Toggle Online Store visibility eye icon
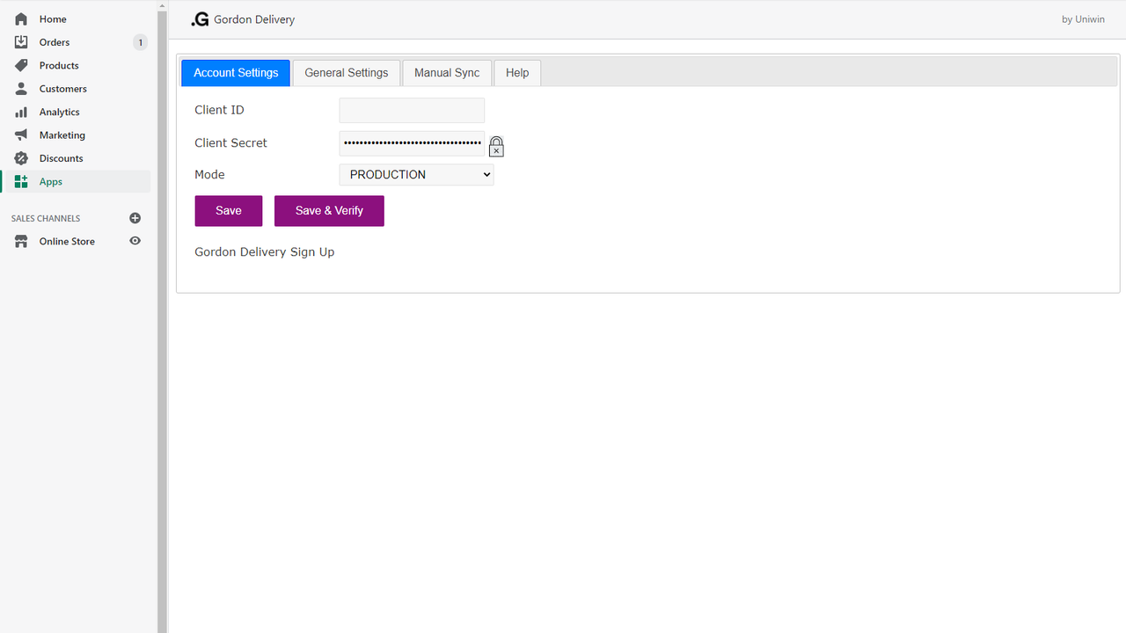1126x633 pixels. point(135,241)
